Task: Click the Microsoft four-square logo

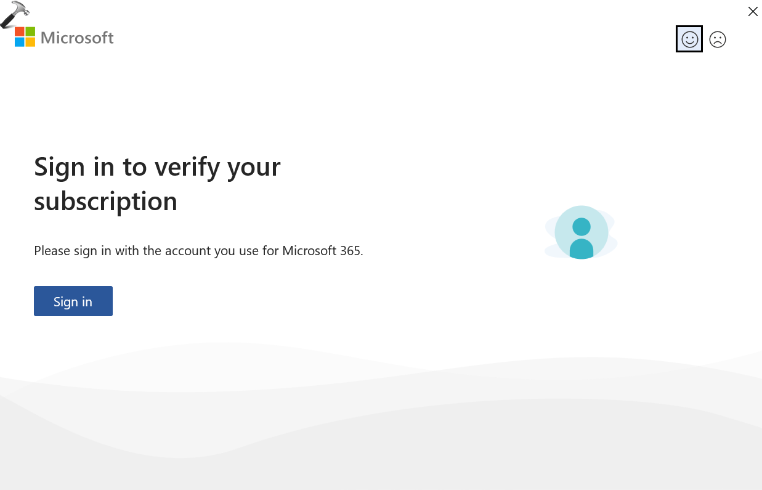Action: pos(25,37)
